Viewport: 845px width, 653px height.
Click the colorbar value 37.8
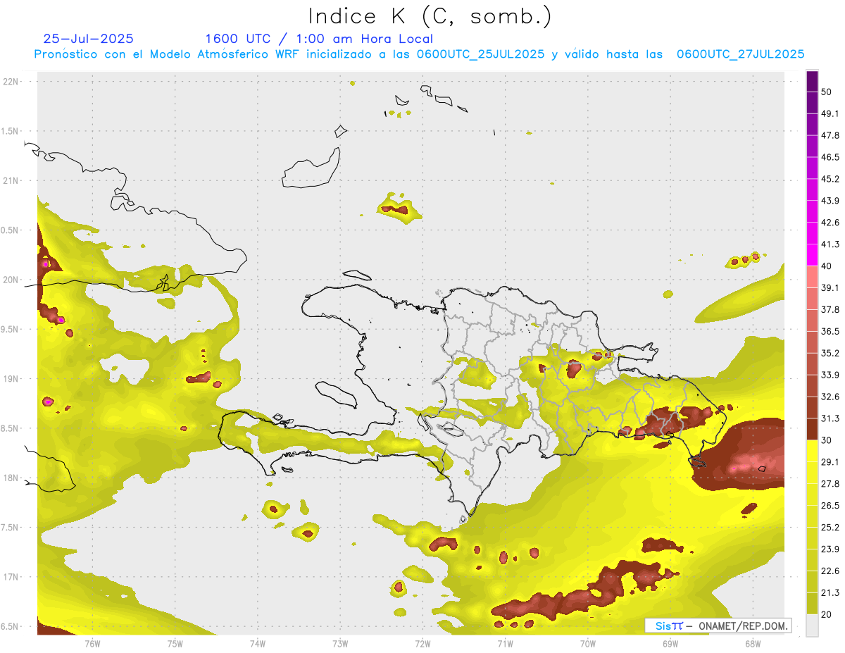[x=830, y=309]
